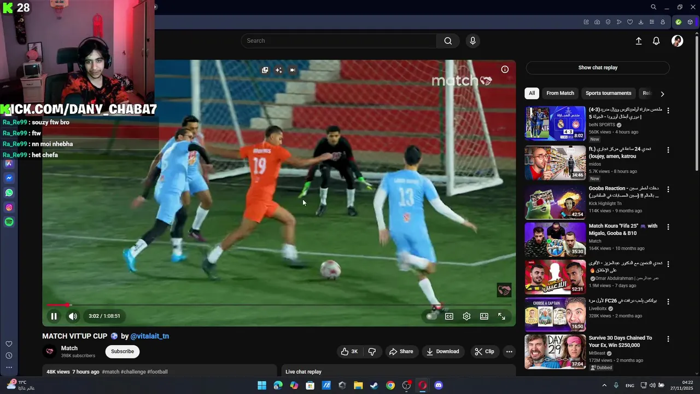Open options for Gooba Reaction video

click(668, 189)
